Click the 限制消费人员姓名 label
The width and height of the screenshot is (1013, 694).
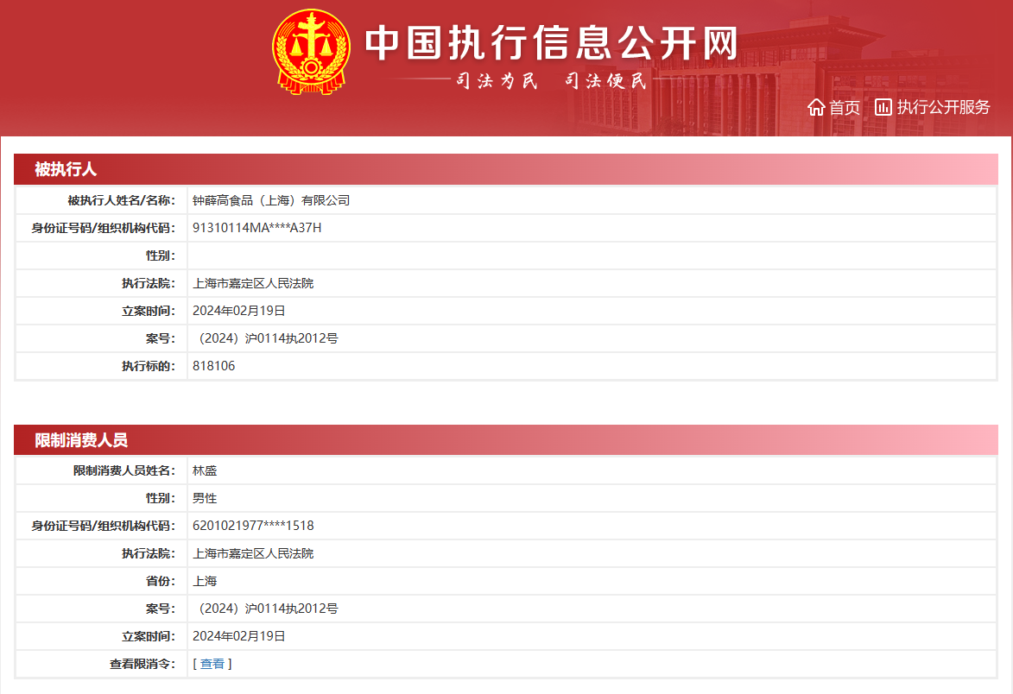(124, 470)
